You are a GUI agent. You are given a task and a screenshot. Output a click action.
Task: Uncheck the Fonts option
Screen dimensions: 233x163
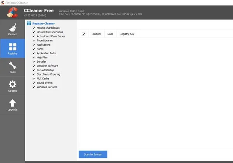point(34,49)
